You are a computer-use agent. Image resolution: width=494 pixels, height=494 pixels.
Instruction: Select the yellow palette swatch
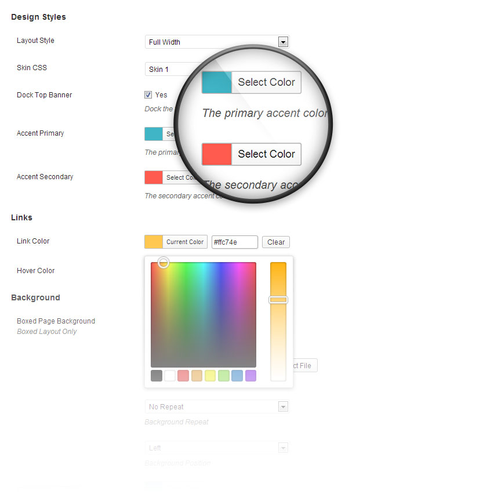click(x=210, y=376)
